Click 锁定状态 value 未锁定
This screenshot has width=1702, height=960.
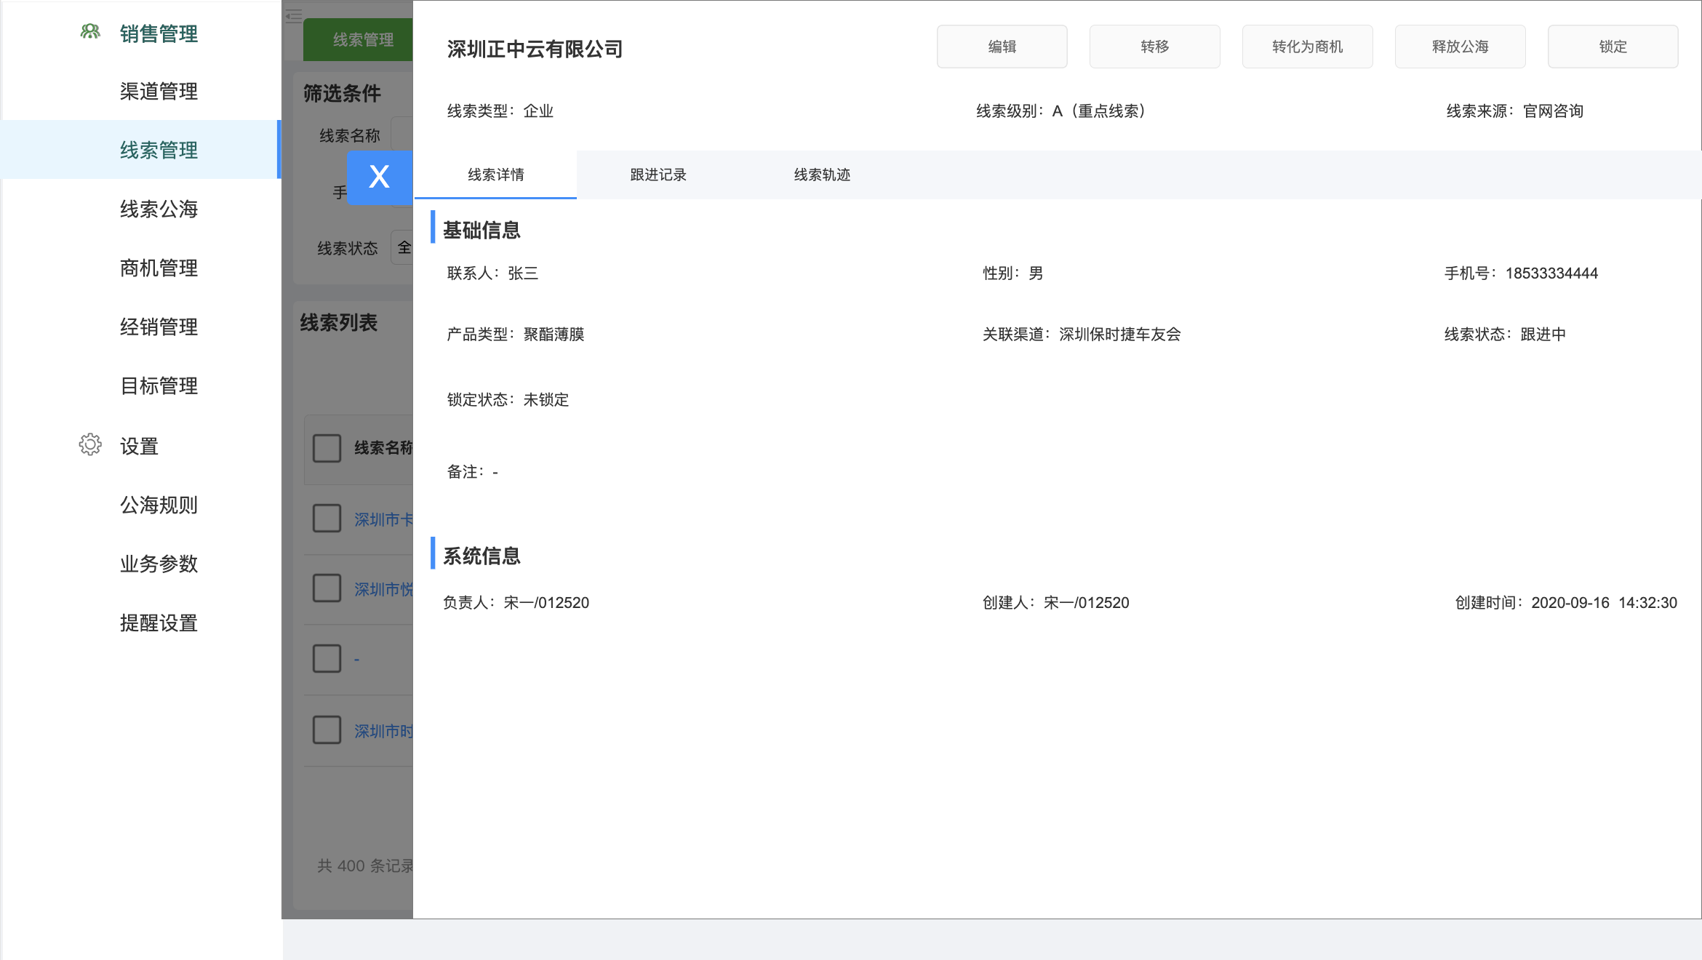coord(546,400)
